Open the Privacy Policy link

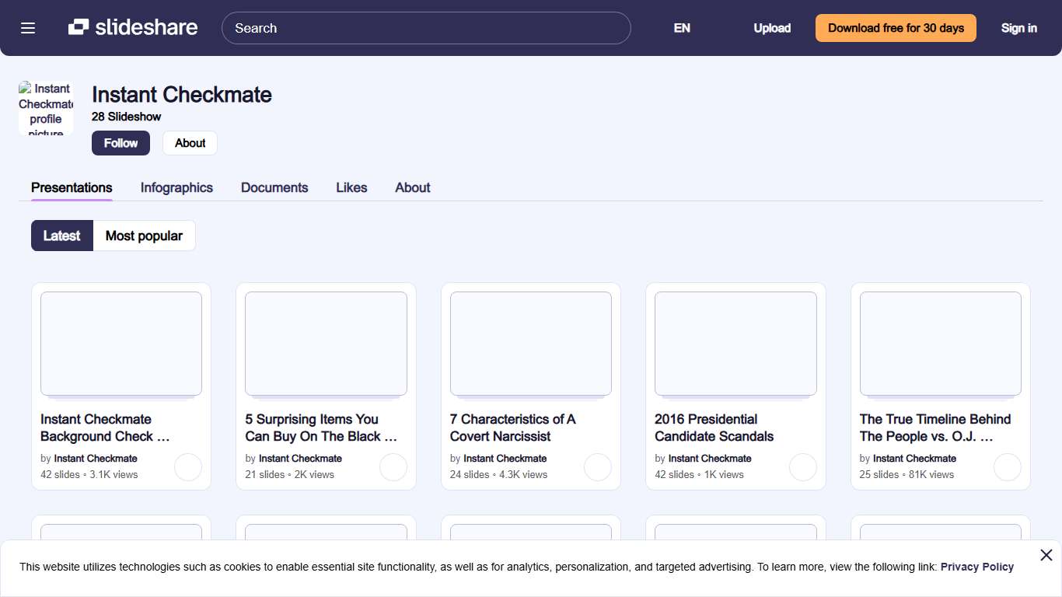[976, 567]
